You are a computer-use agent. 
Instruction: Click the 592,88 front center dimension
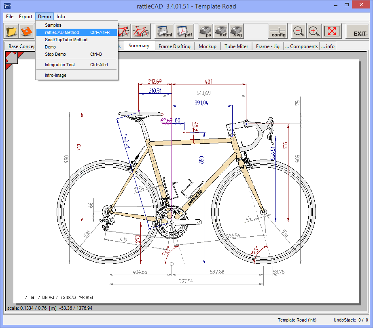click(217, 272)
